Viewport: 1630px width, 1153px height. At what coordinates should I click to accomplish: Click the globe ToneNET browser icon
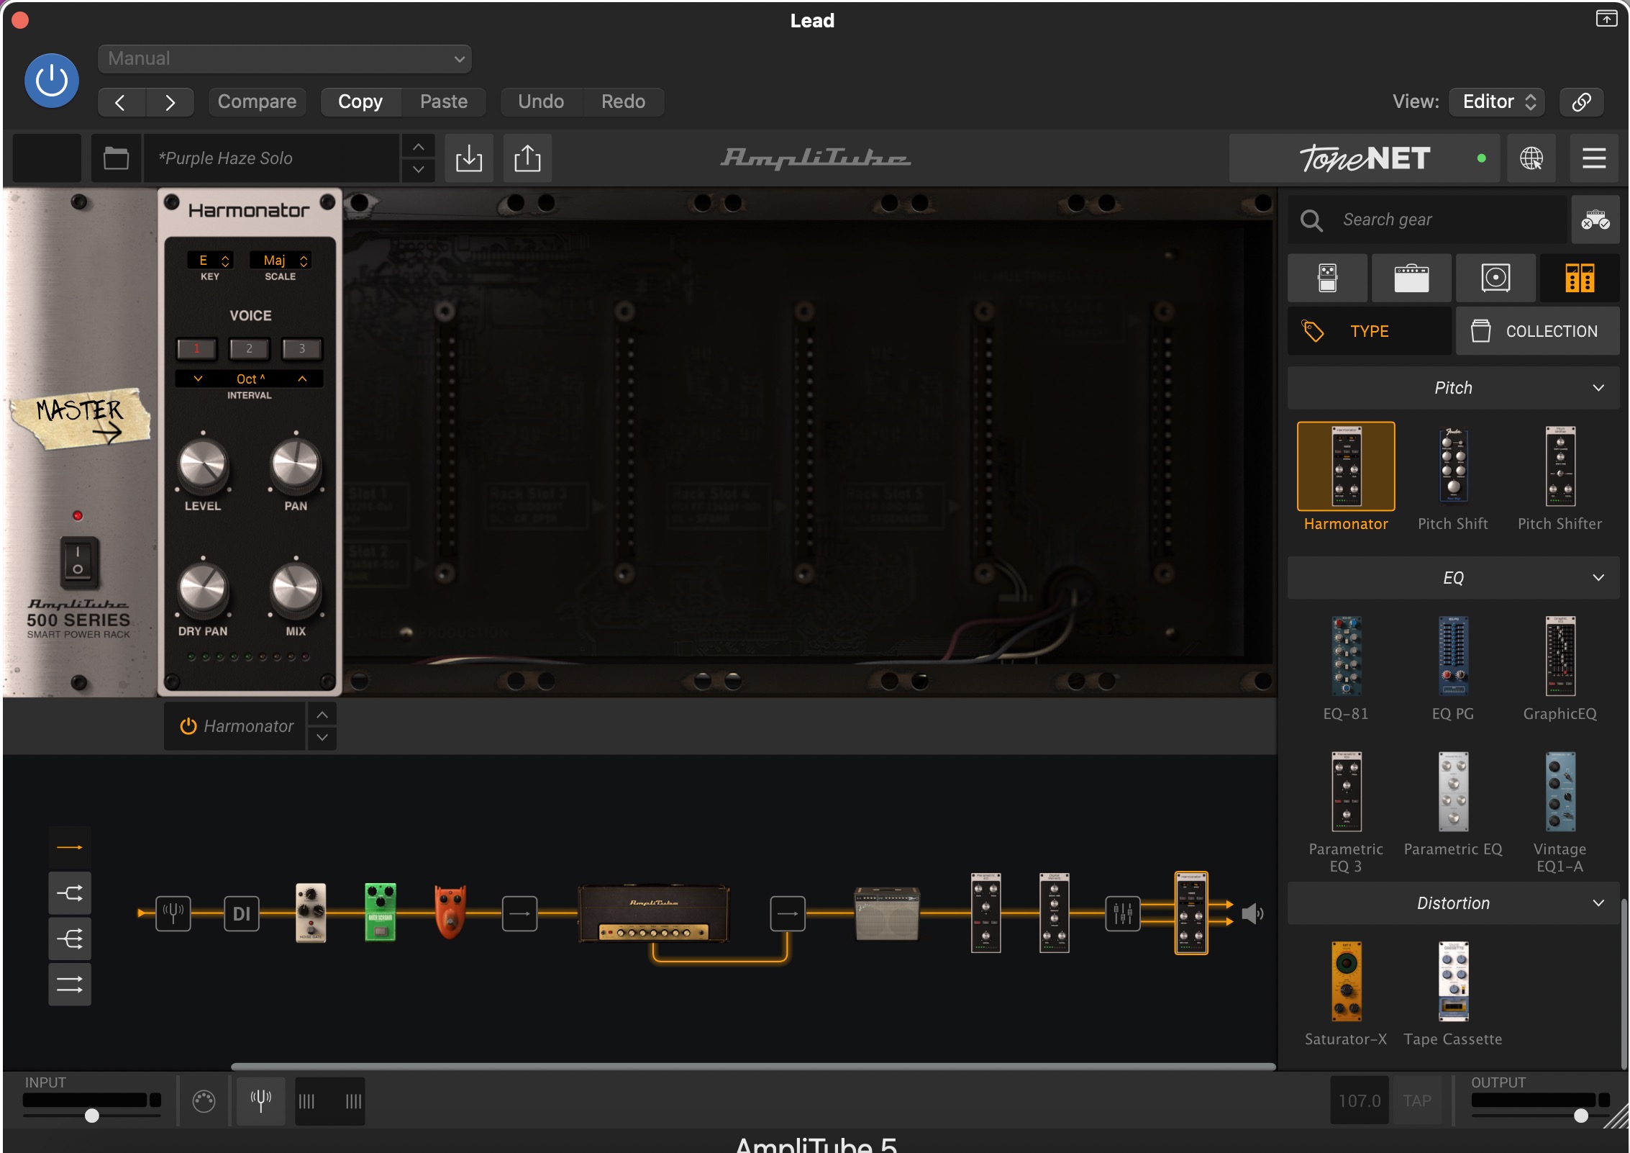coord(1531,158)
